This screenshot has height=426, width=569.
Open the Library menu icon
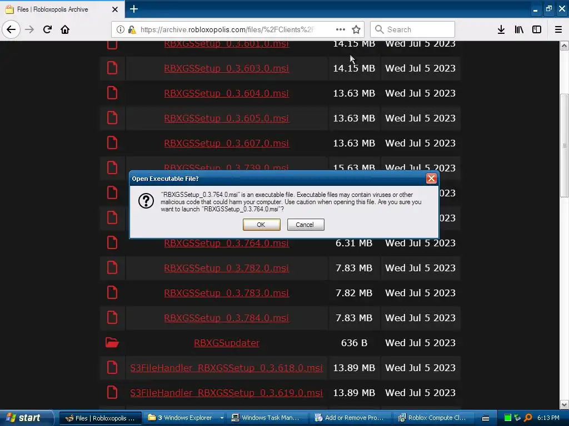[x=519, y=29]
